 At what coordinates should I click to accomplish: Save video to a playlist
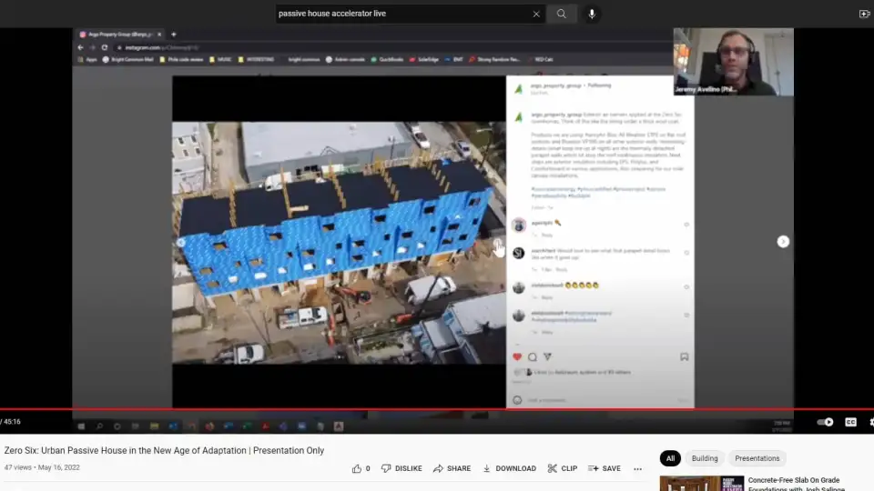[605, 468]
